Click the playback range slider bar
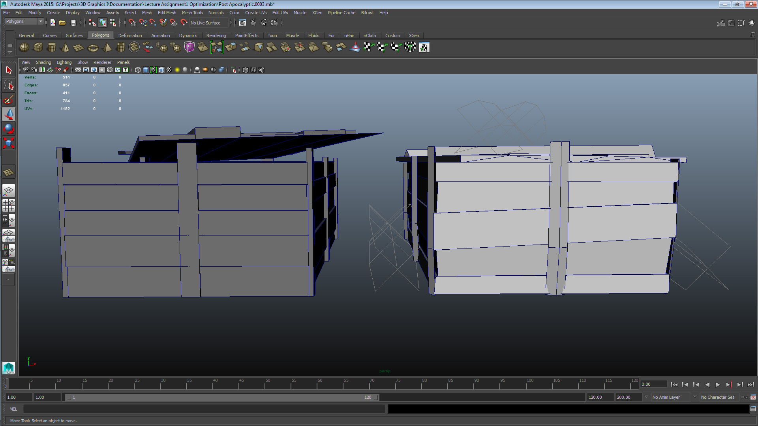Viewport: 758px width, 426px height. 221,397
